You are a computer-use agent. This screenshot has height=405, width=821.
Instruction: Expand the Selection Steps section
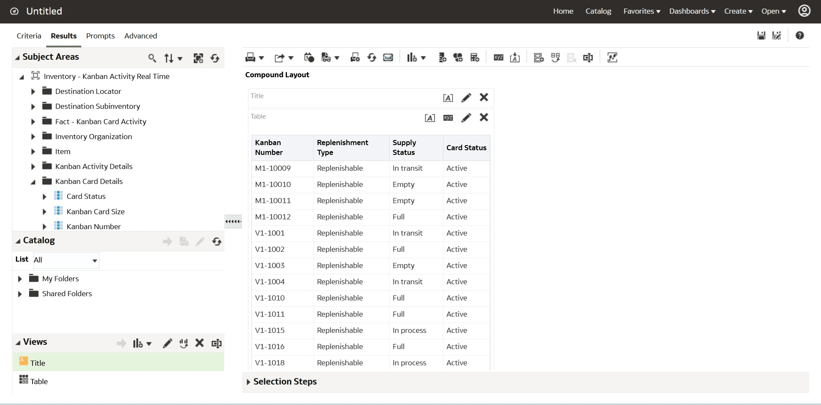click(248, 382)
